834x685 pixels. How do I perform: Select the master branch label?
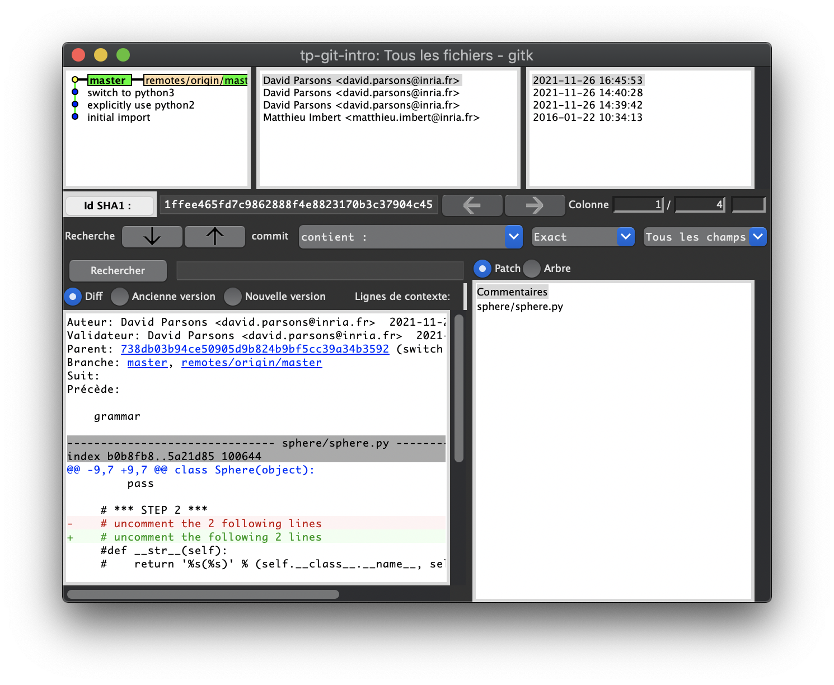click(109, 81)
